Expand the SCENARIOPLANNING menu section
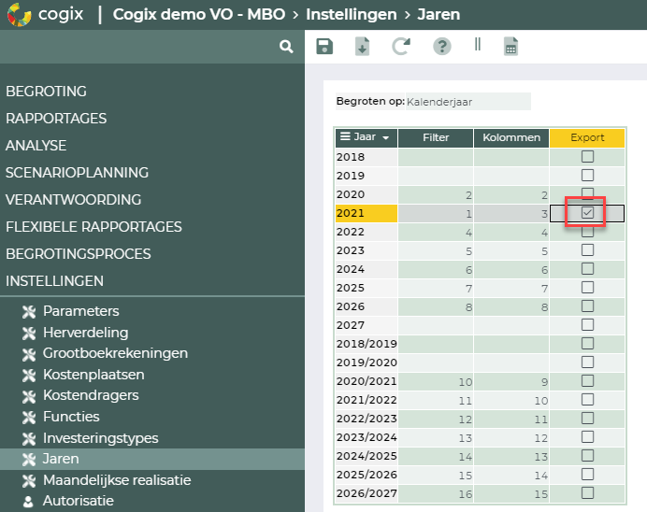Image resolution: width=647 pixels, height=512 pixels. [x=78, y=172]
